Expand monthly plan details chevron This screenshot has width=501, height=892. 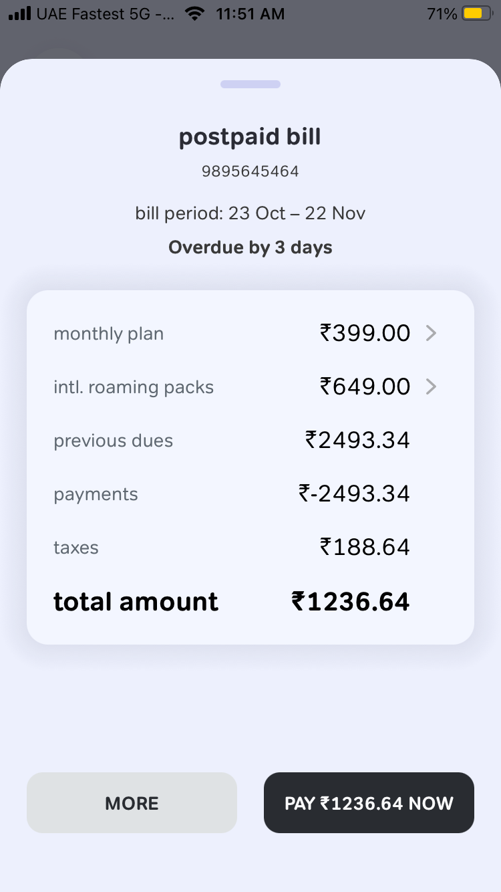[x=432, y=333]
